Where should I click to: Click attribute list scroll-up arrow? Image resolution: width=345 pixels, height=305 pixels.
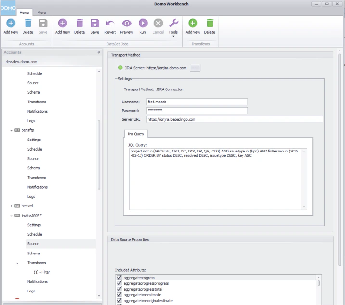pyautogui.click(x=319, y=277)
